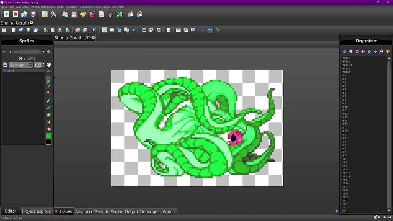The image size is (393, 221).
Task: Click the opacity value field showing 100
Action: [x=37, y=65]
